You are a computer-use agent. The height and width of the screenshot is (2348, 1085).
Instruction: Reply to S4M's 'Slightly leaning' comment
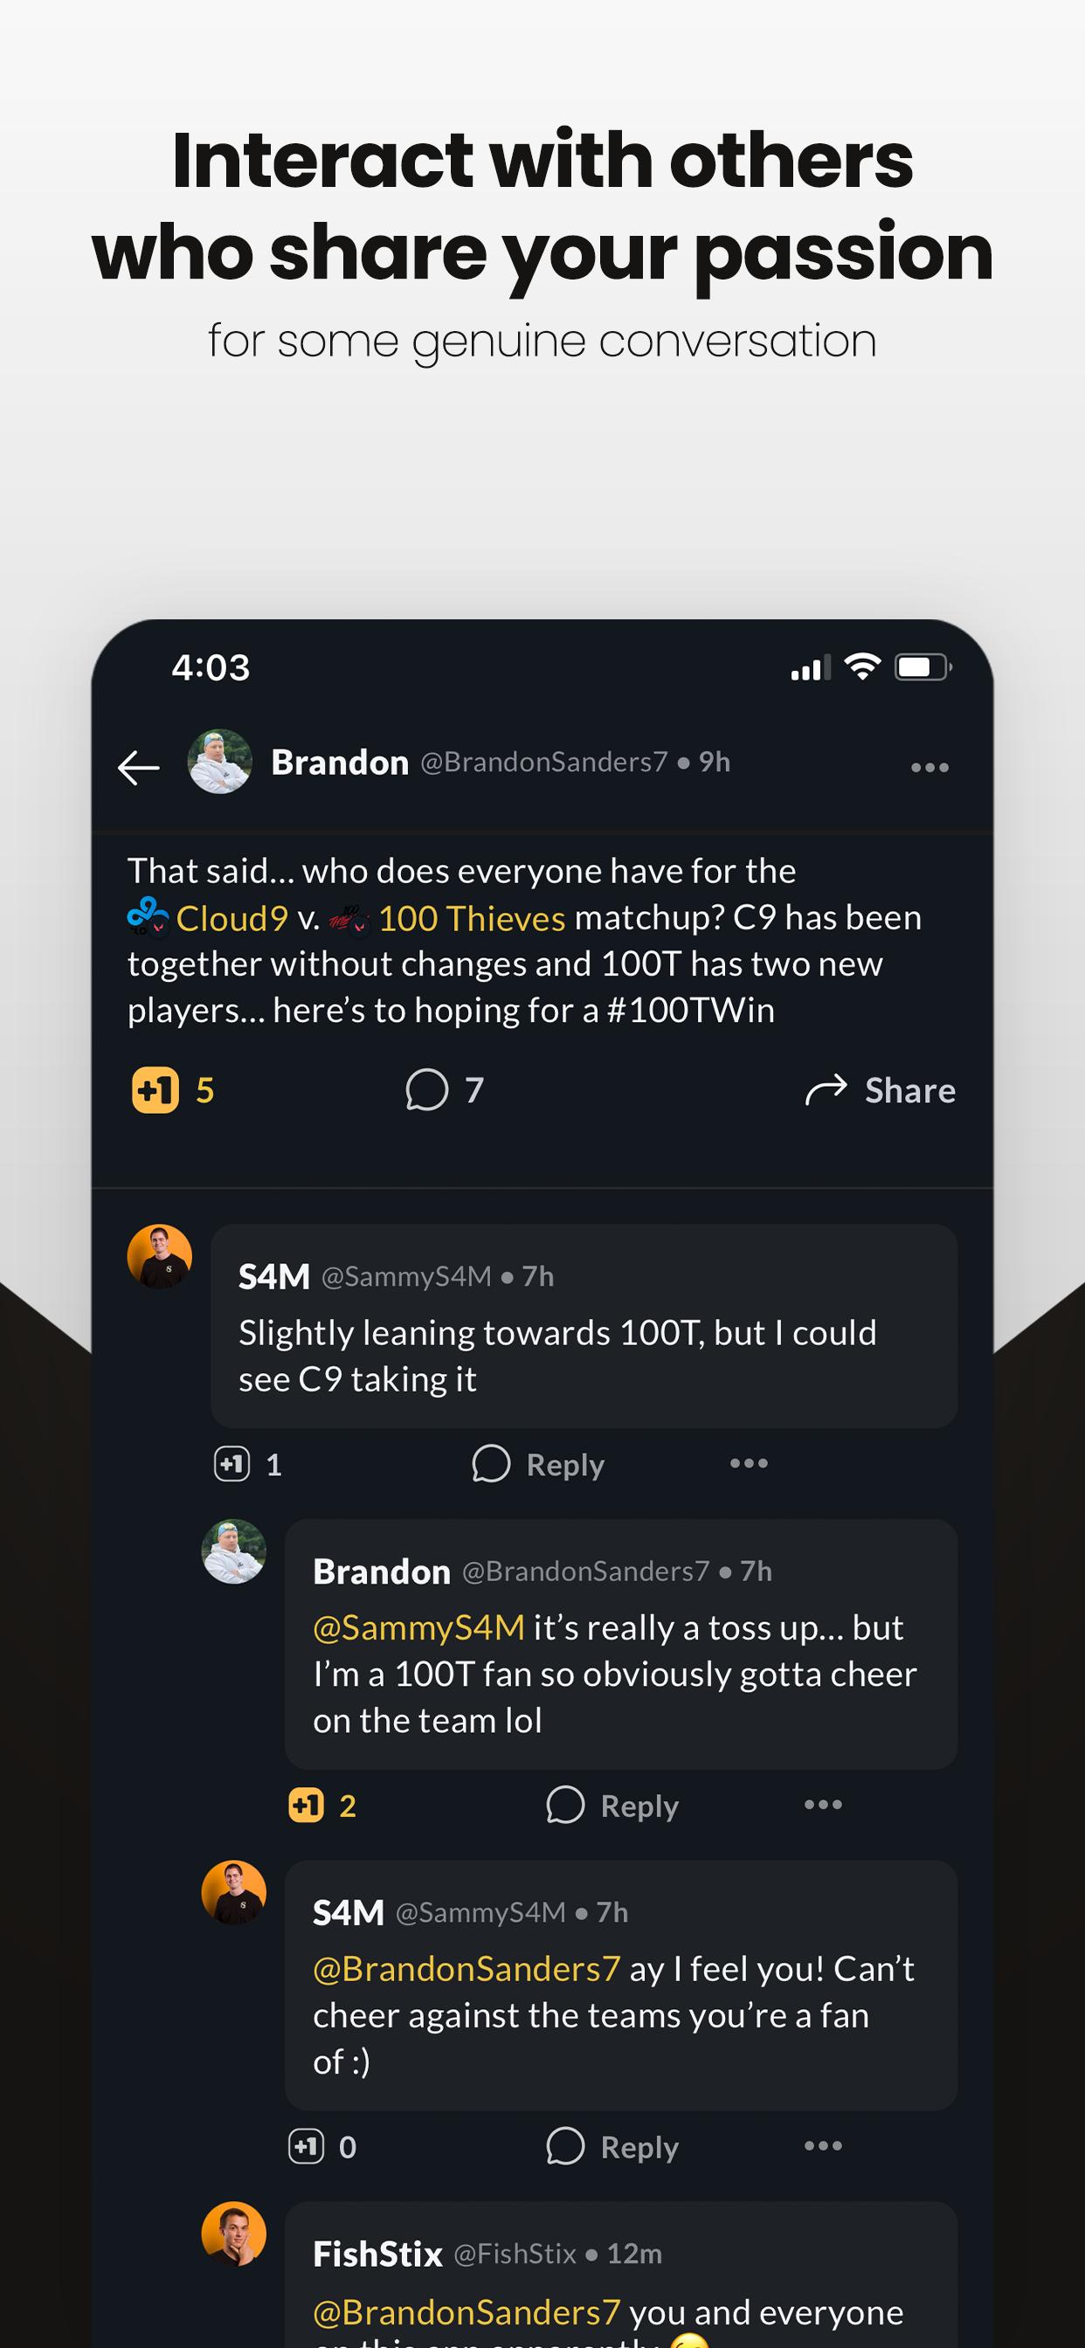(x=538, y=1464)
